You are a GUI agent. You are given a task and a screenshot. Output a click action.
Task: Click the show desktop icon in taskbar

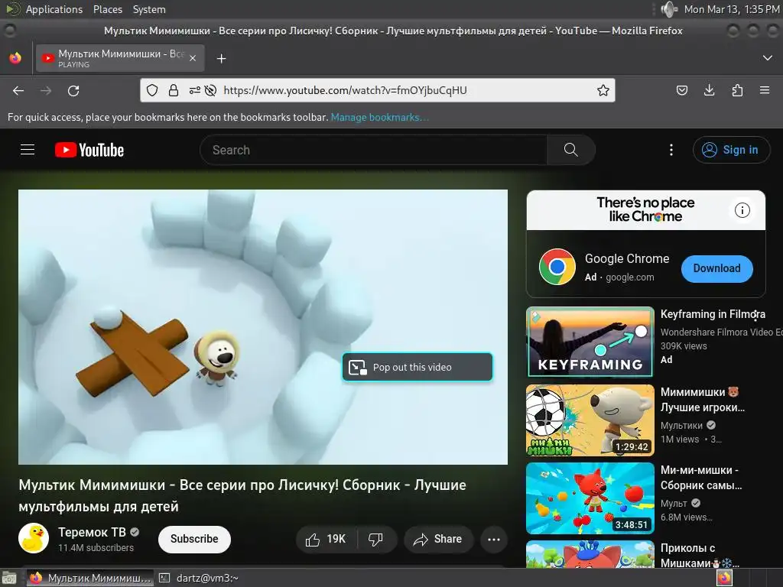[x=9, y=578]
